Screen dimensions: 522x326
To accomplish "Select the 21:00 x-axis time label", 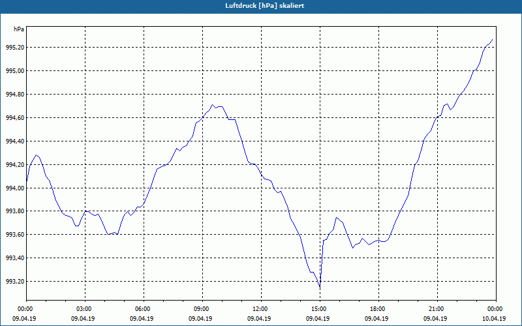I will point(436,309).
